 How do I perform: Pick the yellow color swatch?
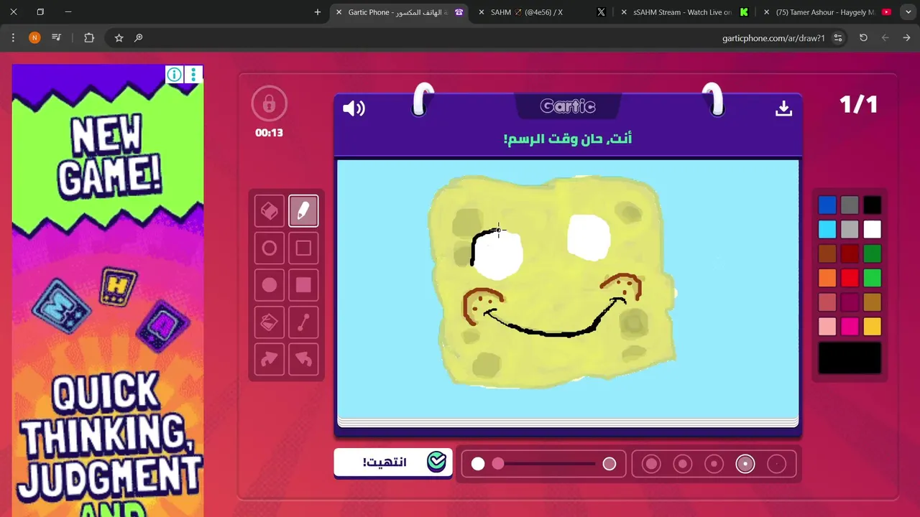pyautogui.click(x=872, y=327)
